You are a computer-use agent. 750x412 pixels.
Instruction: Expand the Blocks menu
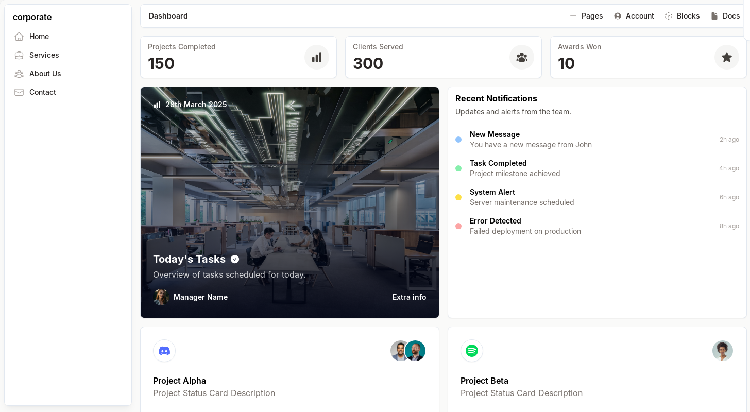tap(682, 16)
